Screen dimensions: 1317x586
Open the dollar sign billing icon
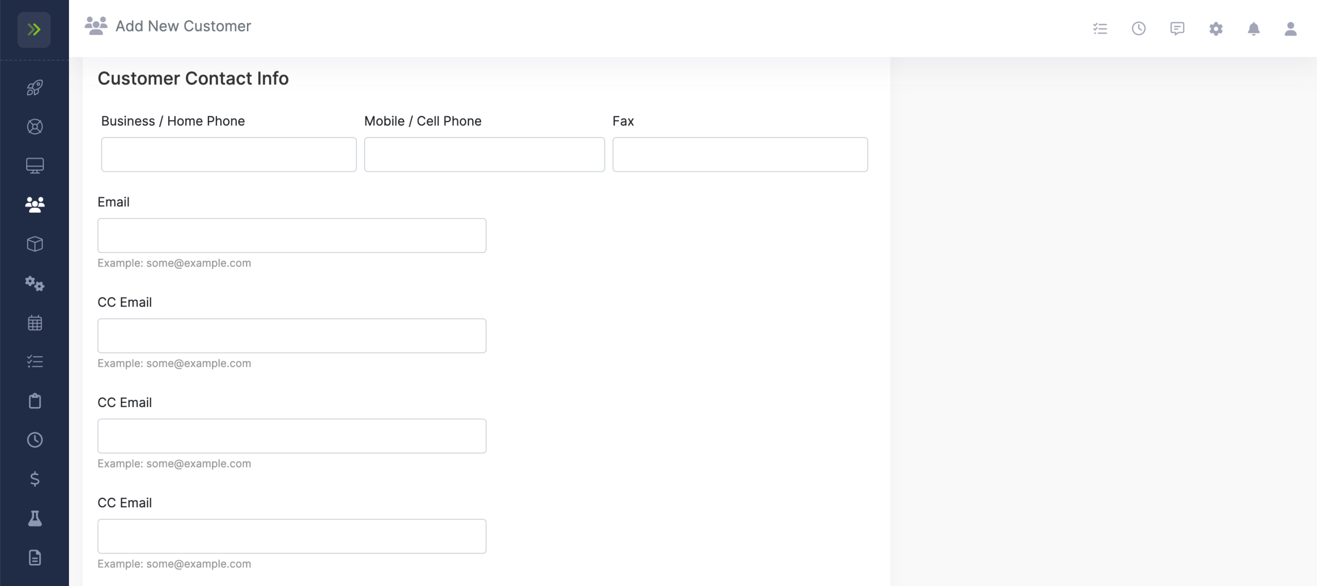[x=34, y=479]
